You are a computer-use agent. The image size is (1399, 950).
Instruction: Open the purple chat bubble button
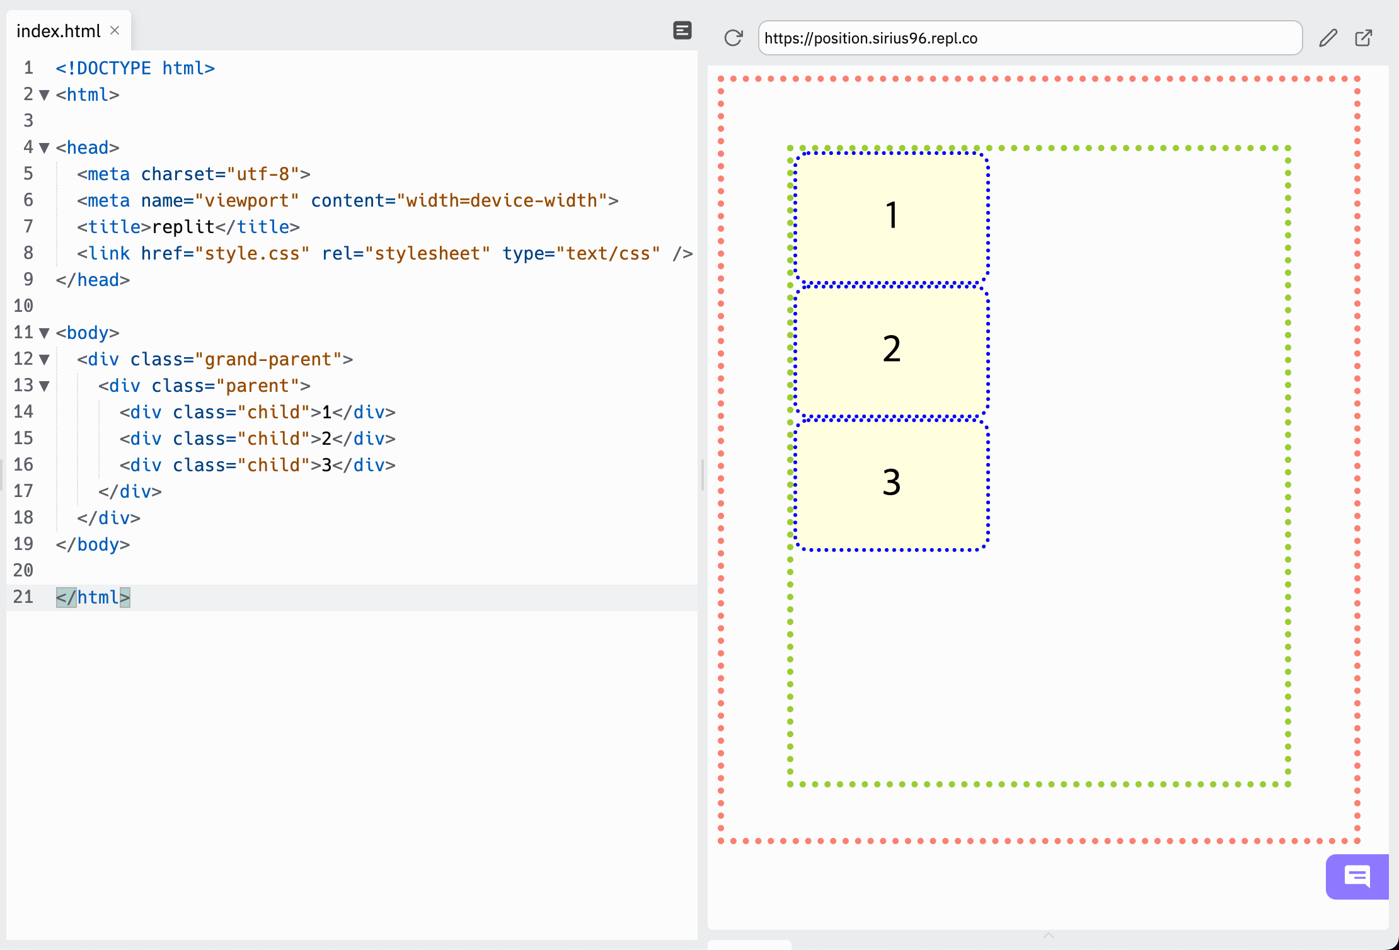tap(1357, 876)
